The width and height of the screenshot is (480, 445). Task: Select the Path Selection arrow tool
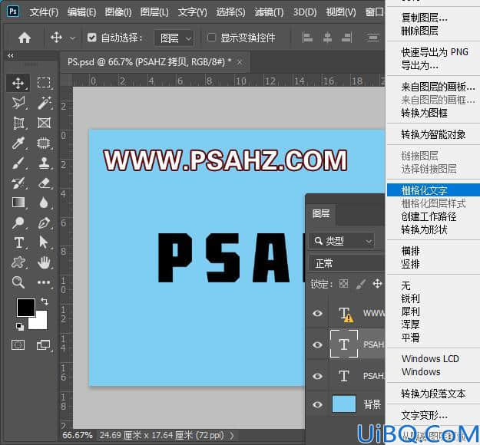click(x=43, y=242)
